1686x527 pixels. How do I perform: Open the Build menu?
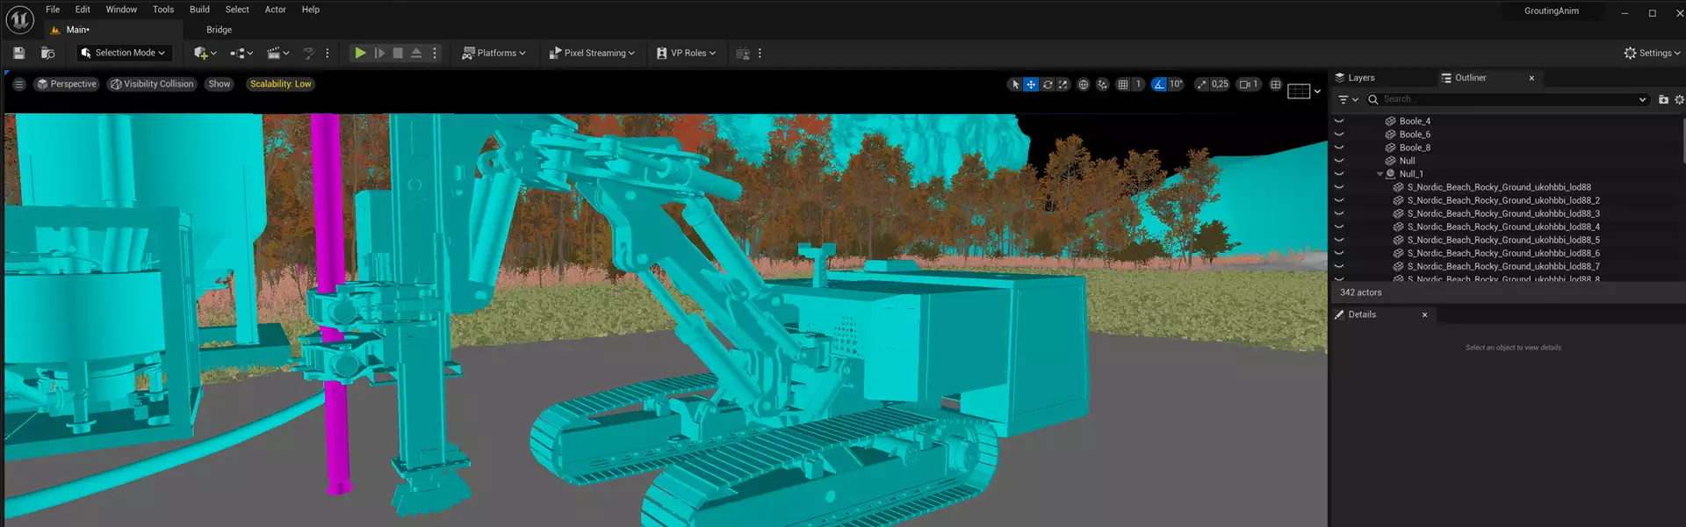[x=199, y=10]
